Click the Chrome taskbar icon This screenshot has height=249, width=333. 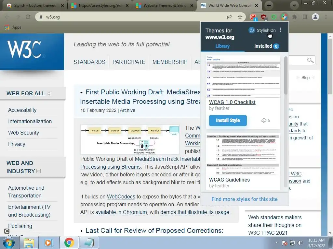click(x=69, y=243)
